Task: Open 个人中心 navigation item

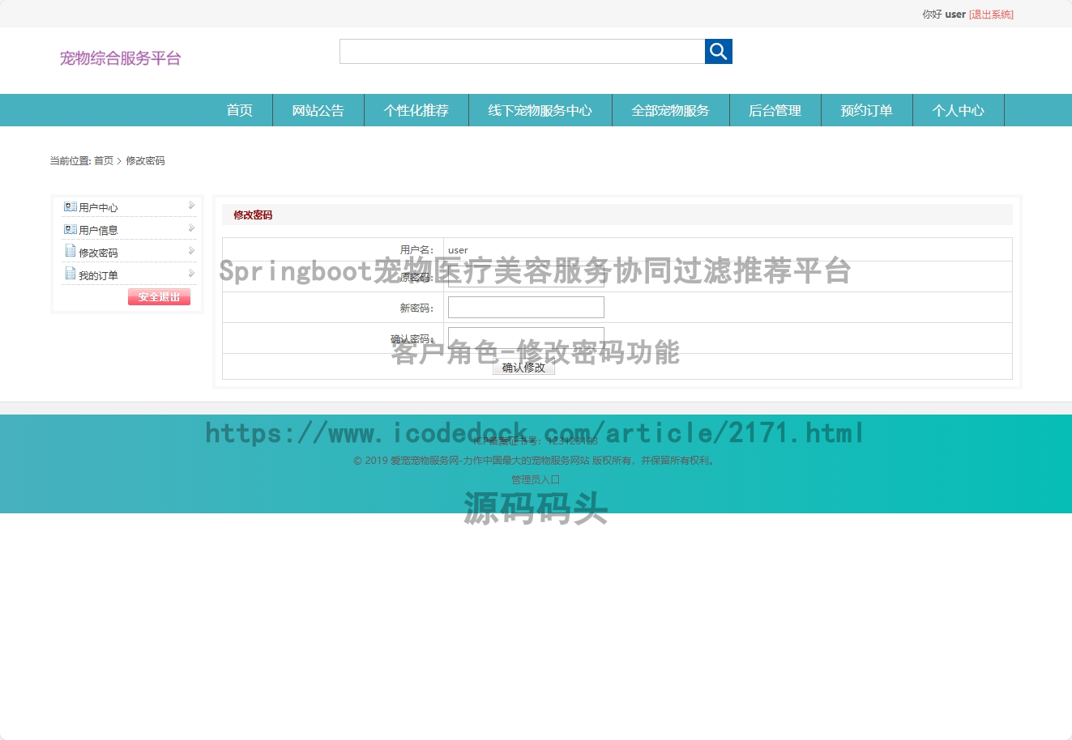Action: pos(959,110)
